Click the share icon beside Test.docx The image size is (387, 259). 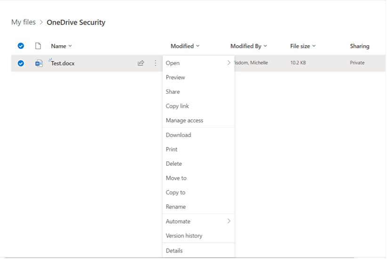[x=140, y=63]
